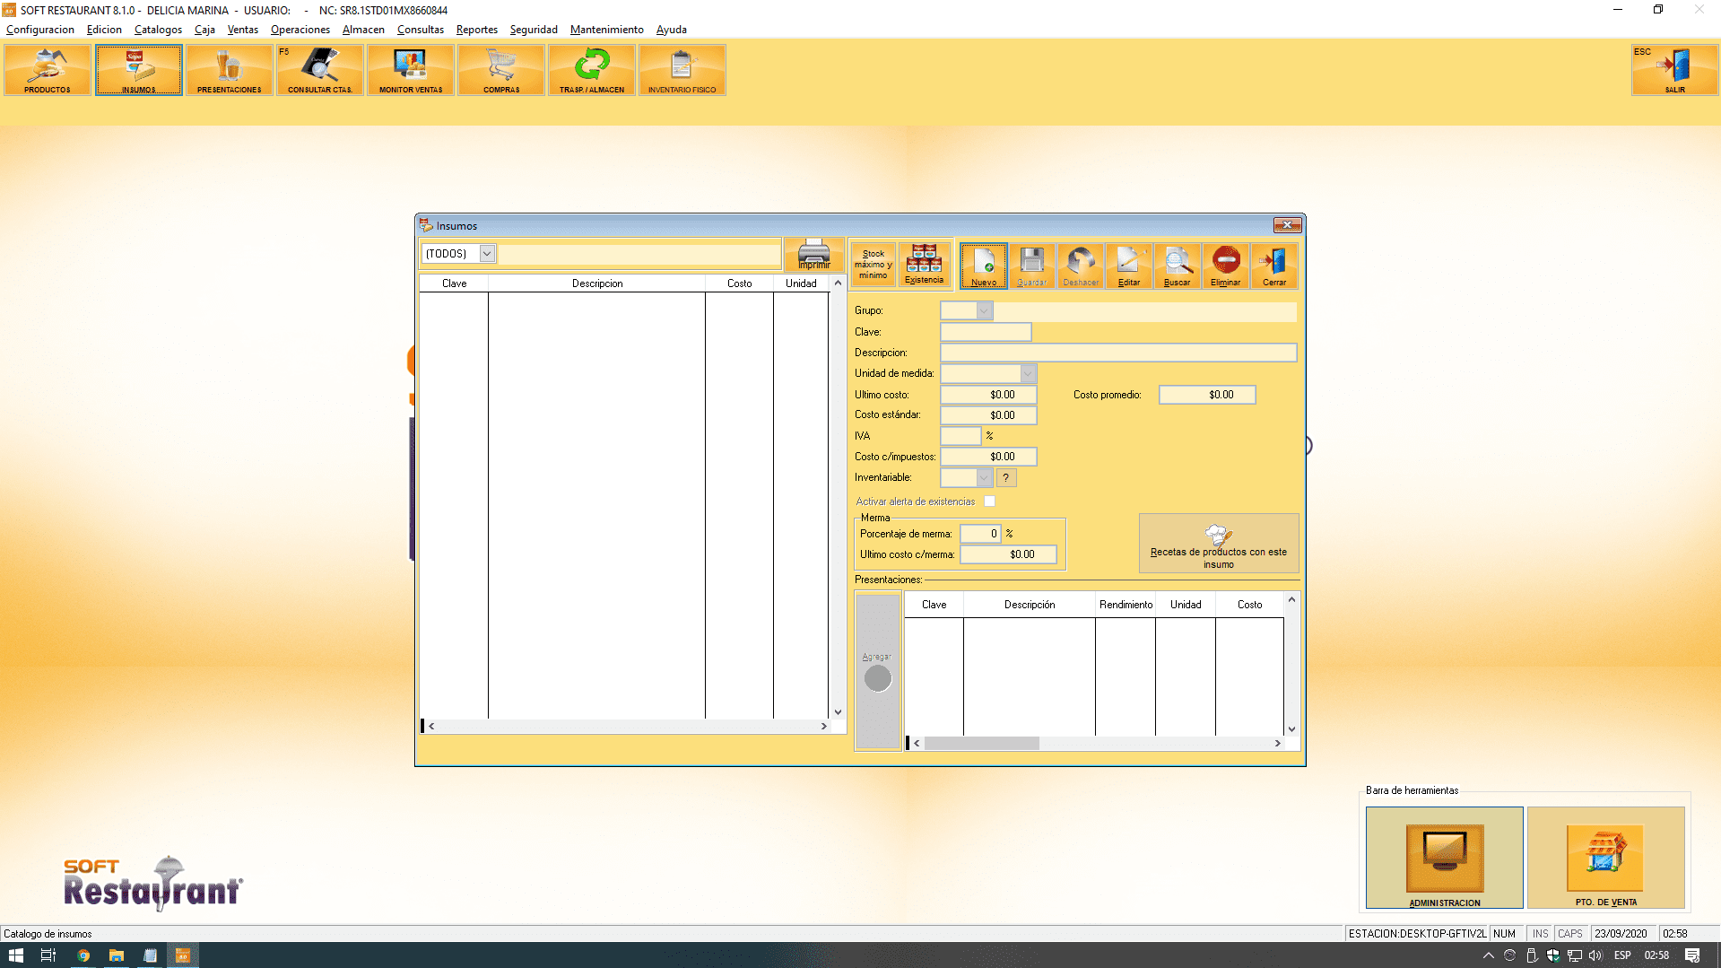
Task: Expand the Unidad de medida dropdown
Action: tap(1028, 373)
